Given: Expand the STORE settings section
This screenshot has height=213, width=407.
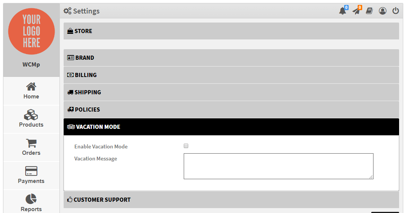Looking at the screenshot, I should 231,31.
